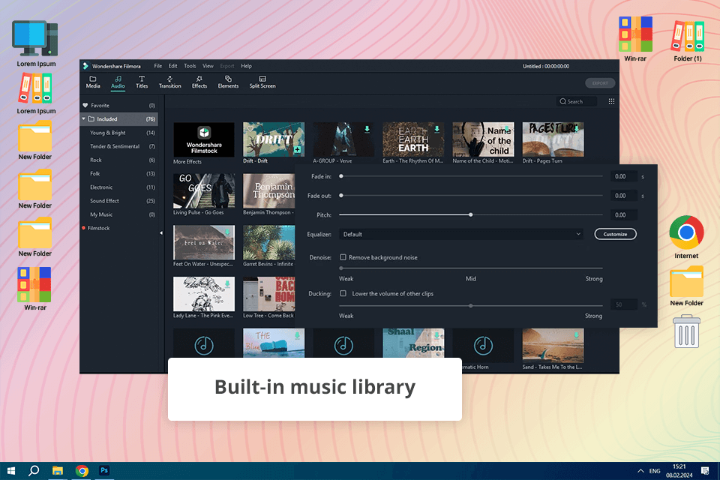Download the Earth - The Rhythm track
The image size is (720, 480).
coord(436,130)
